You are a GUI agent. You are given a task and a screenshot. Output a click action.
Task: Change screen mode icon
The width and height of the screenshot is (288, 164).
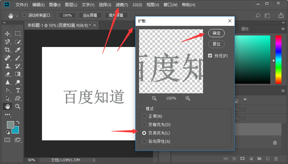[x=18, y=140]
